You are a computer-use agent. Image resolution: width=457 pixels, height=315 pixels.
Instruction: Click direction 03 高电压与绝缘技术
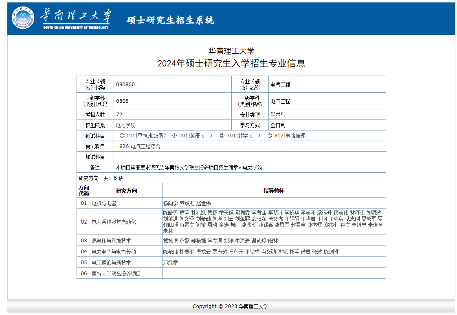pos(111,241)
